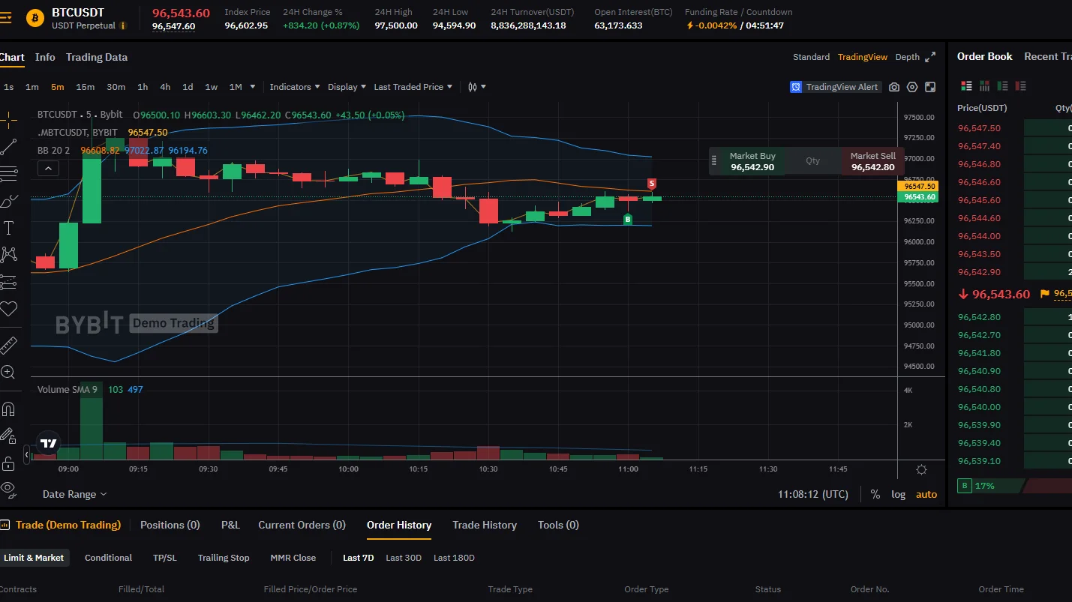The width and height of the screenshot is (1072, 602).
Task: Click the Market Sell button
Action: (872, 161)
